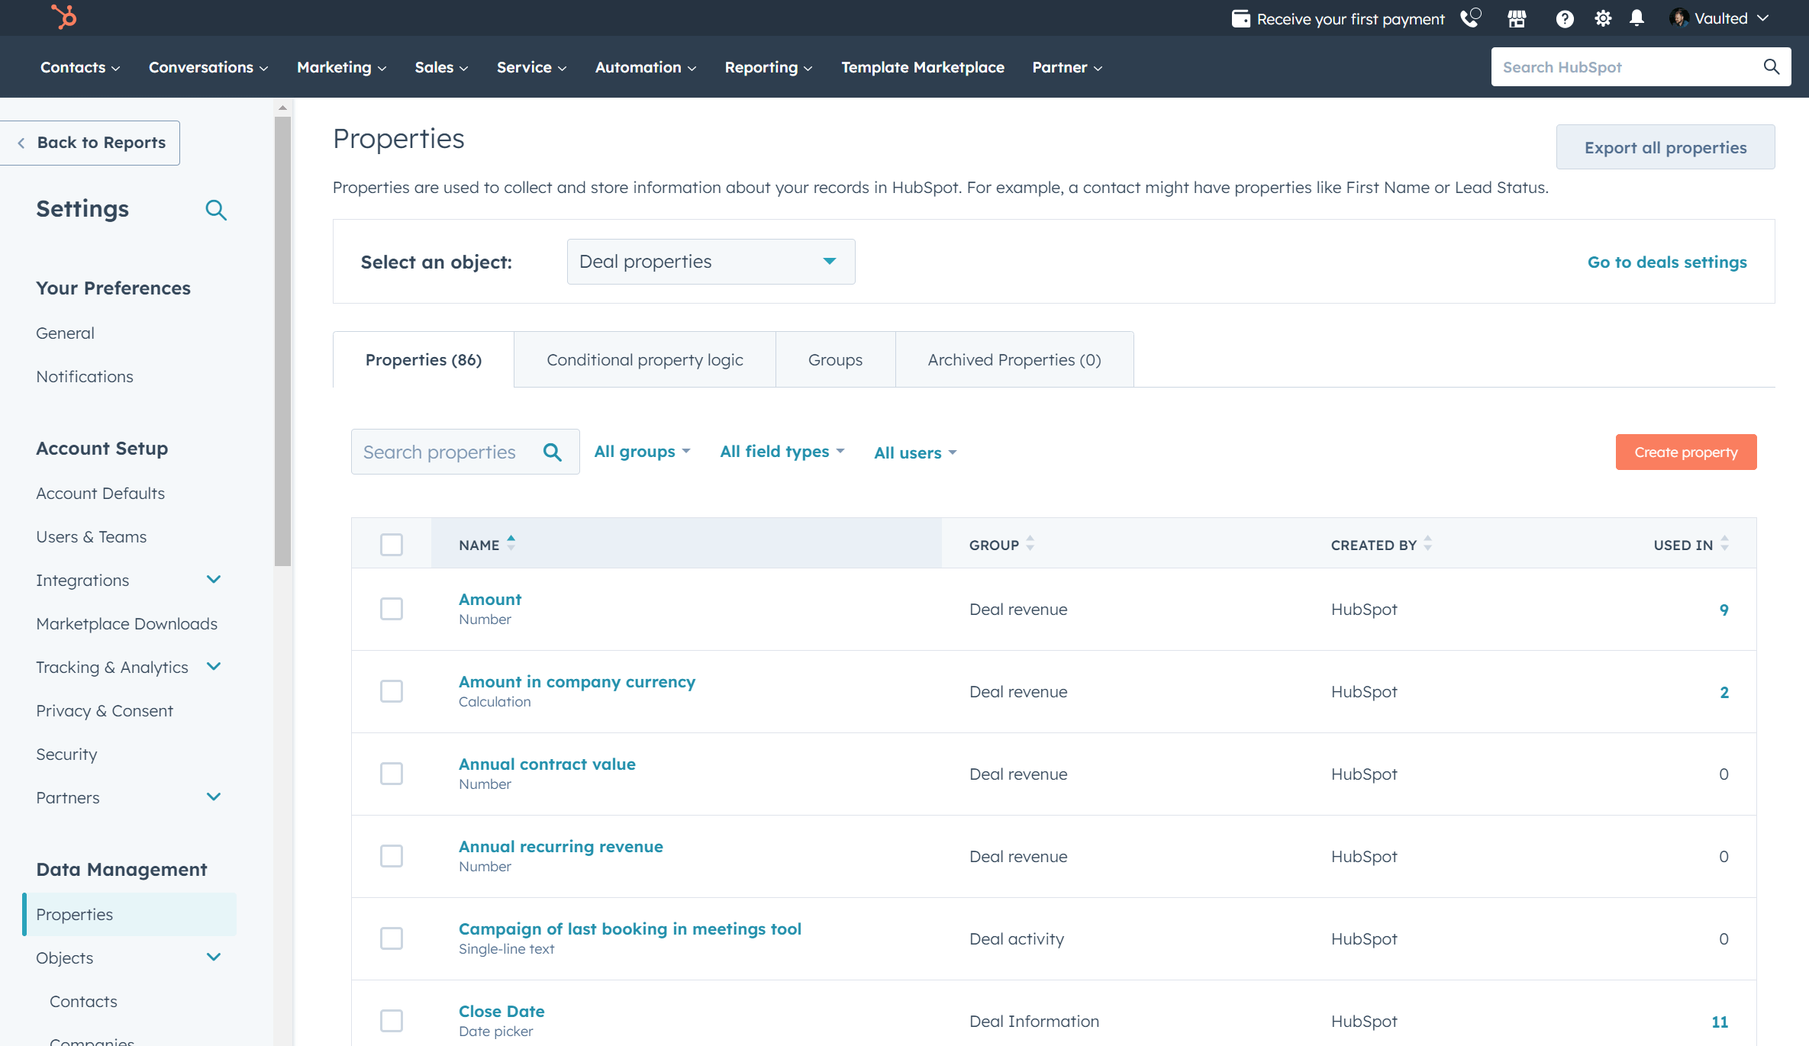Click the HubSpot sprocket logo
1809x1046 pixels.
[x=63, y=17]
